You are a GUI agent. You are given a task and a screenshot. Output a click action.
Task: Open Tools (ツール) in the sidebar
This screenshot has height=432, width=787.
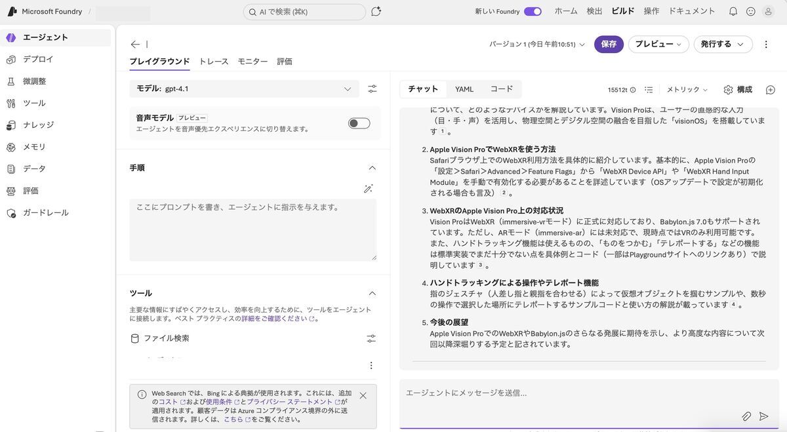tap(56, 103)
